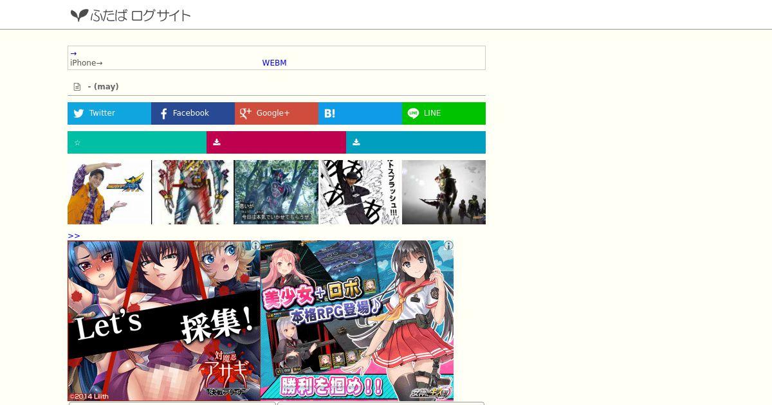The image size is (772, 405).
Task: Open thumbnail of man in orange jacket
Action: pos(109,192)
